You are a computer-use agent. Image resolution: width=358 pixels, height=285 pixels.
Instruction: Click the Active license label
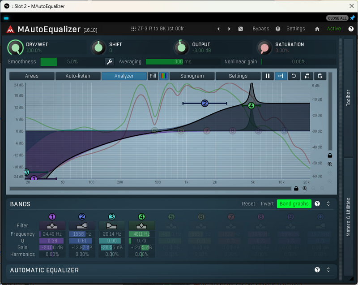tap(334, 29)
